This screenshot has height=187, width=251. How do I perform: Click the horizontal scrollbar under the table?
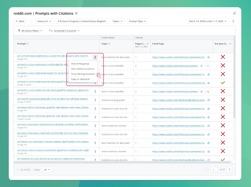click(122, 162)
